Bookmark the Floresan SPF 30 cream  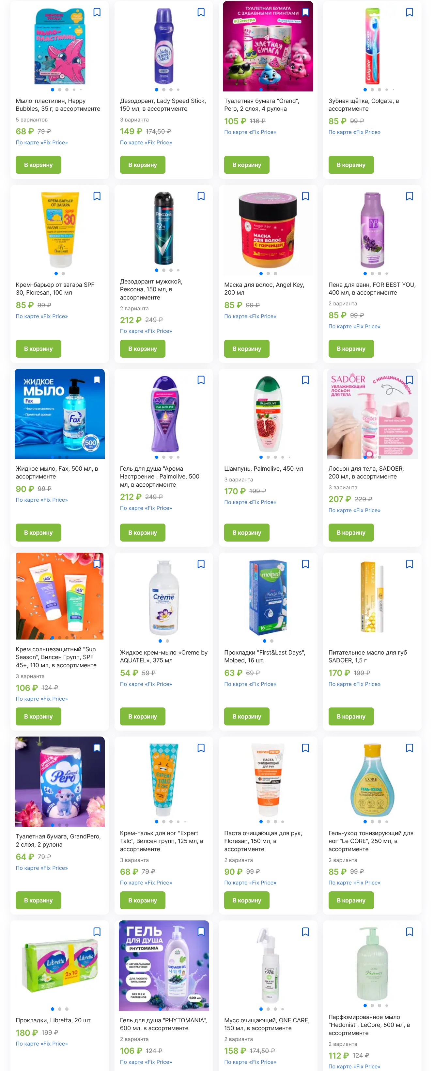pyautogui.click(x=97, y=196)
